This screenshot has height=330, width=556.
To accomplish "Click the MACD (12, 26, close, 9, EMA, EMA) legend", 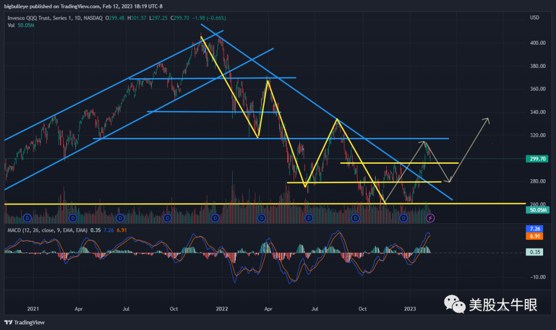I will tap(47, 230).
